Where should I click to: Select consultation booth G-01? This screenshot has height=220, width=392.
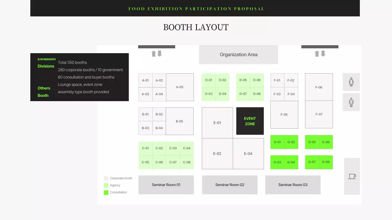(x=277, y=142)
